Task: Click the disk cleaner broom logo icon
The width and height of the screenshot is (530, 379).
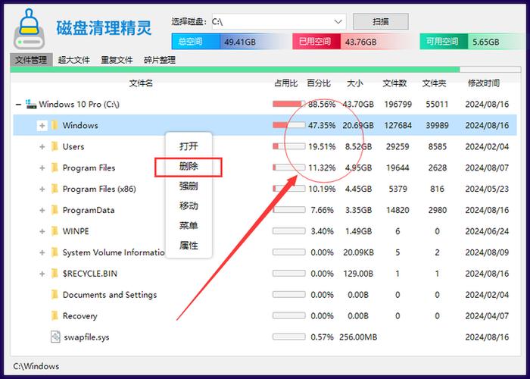Action: [29, 29]
